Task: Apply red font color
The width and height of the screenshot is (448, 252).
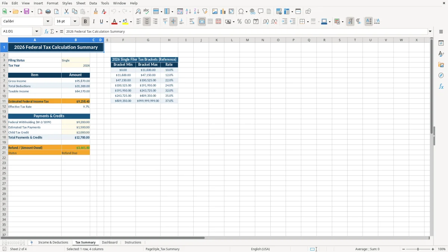Action: [x=115, y=22]
